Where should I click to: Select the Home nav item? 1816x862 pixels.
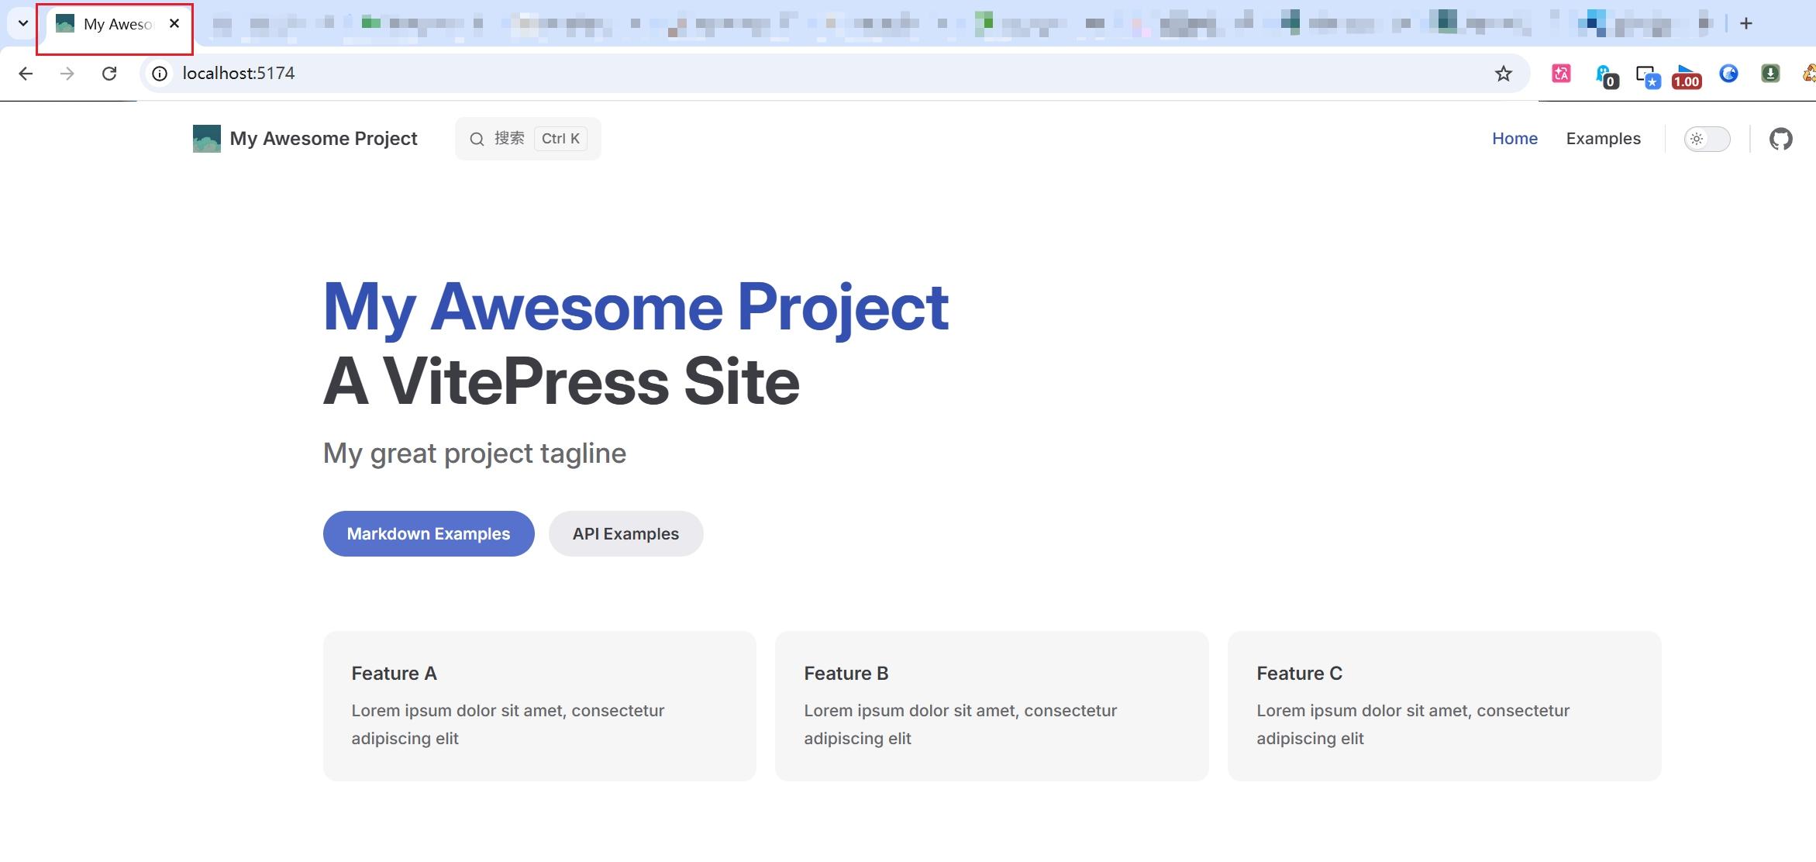click(1514, 139)
